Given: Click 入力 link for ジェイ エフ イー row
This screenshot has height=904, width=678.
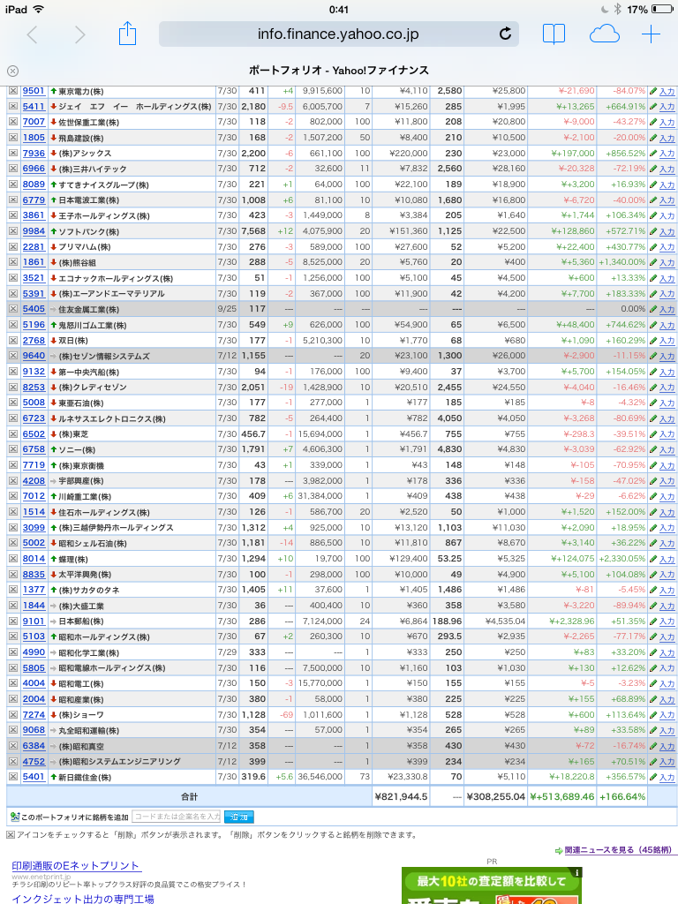Looking at the screenshot, I should (x=667, y=107).
